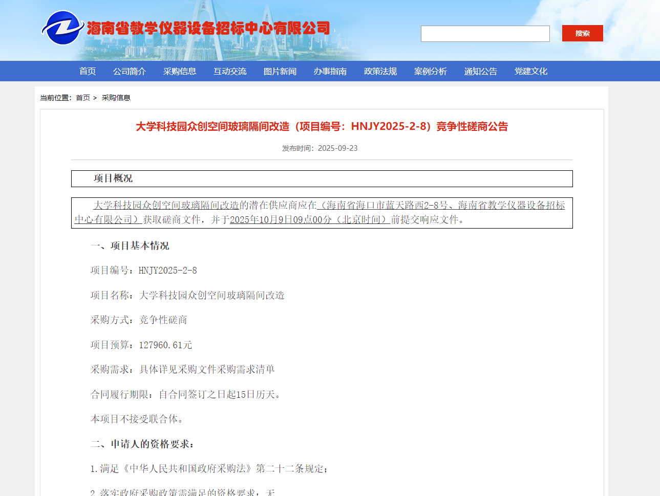Select 采购信息 in the navigation bar
Image resolution: width=660 pixels, height=496 pixels.
(180, 71)
